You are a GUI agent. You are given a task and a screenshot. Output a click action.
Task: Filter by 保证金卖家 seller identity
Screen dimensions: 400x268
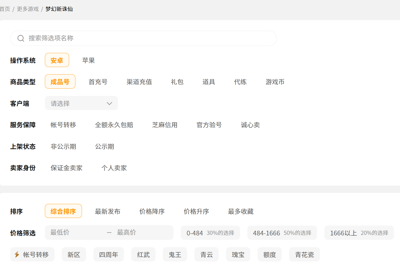[67, 168]
